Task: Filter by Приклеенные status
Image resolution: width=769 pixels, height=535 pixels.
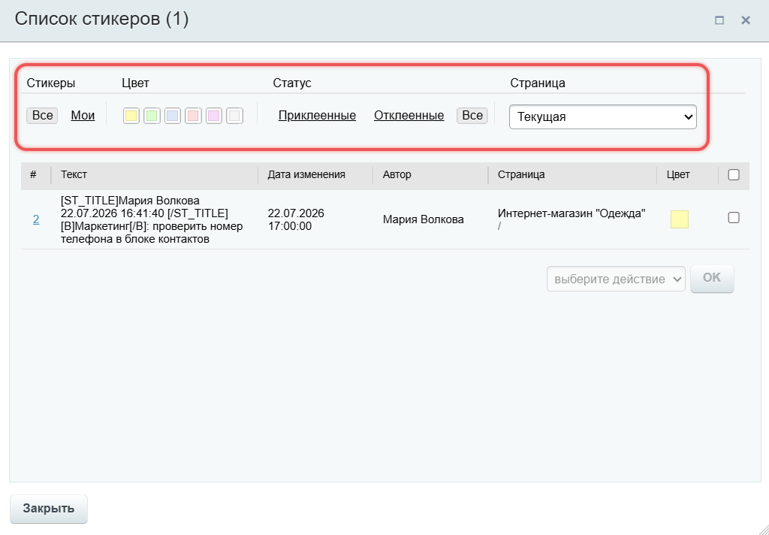Action: pos(318,116)
